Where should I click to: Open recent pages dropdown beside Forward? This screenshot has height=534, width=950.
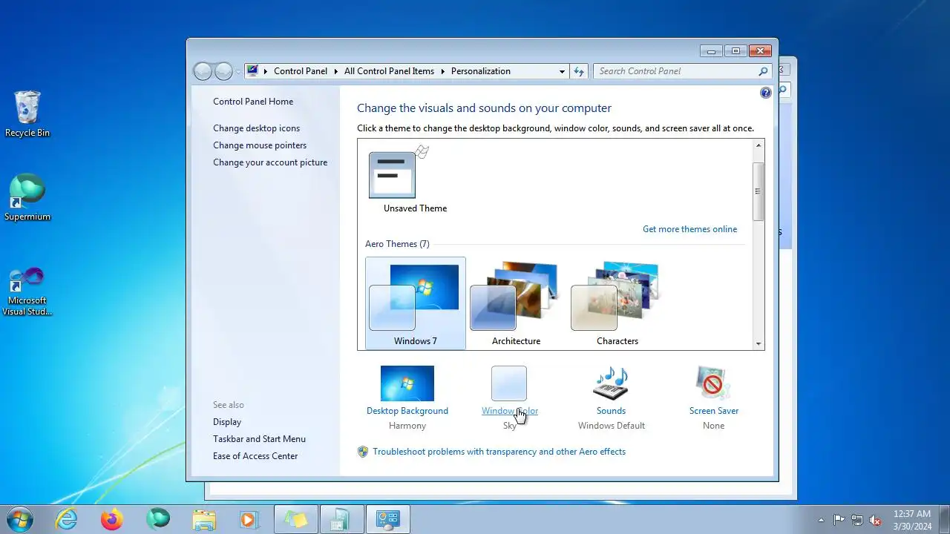(x=238, y=71)
